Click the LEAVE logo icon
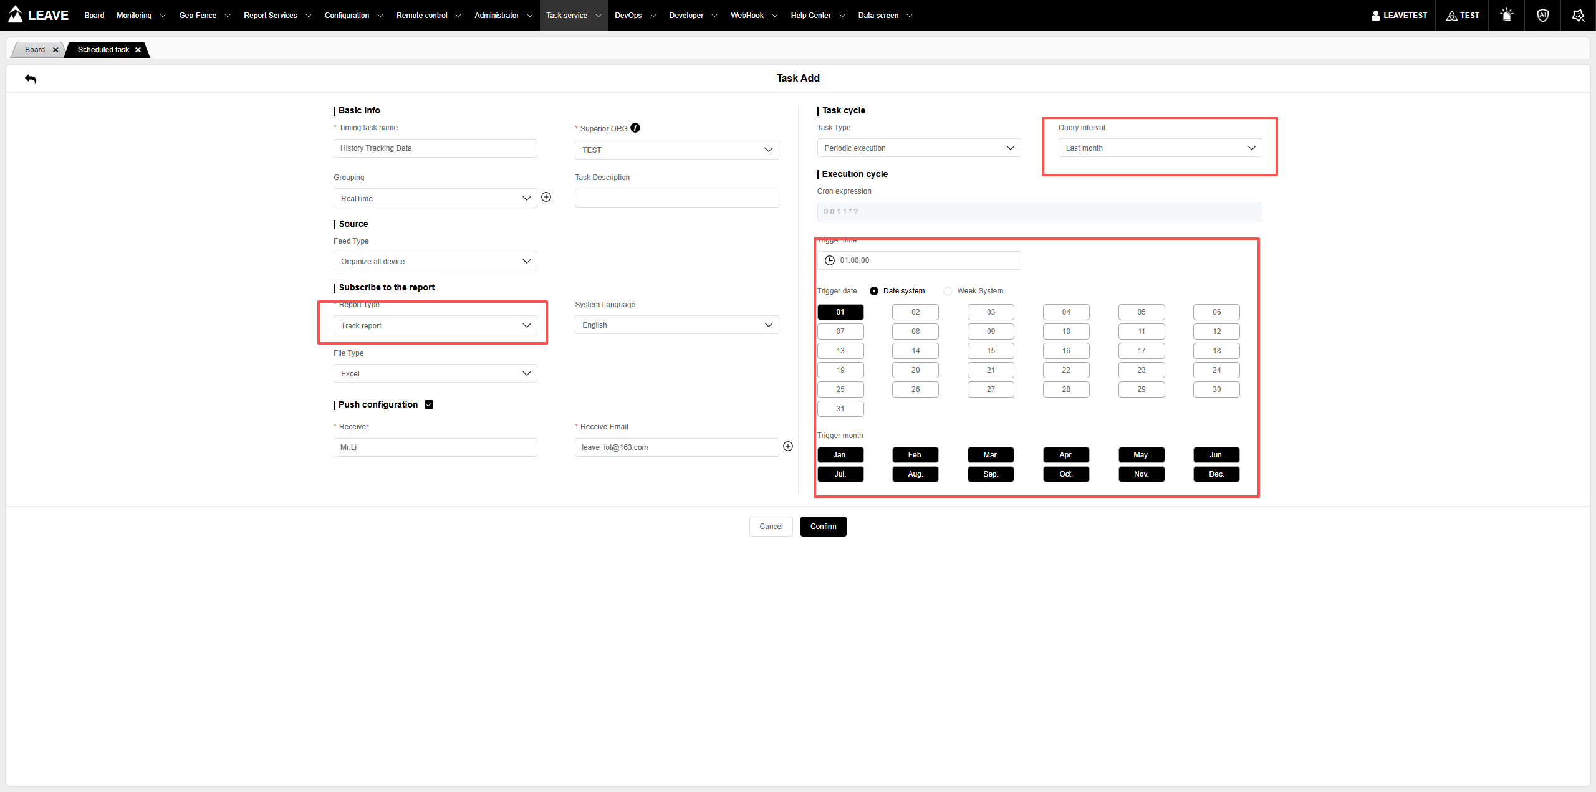Screen dimensions: 1596x792 click(x=15, y=14)
